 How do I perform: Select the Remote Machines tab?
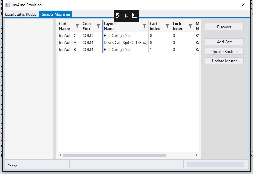56,14
